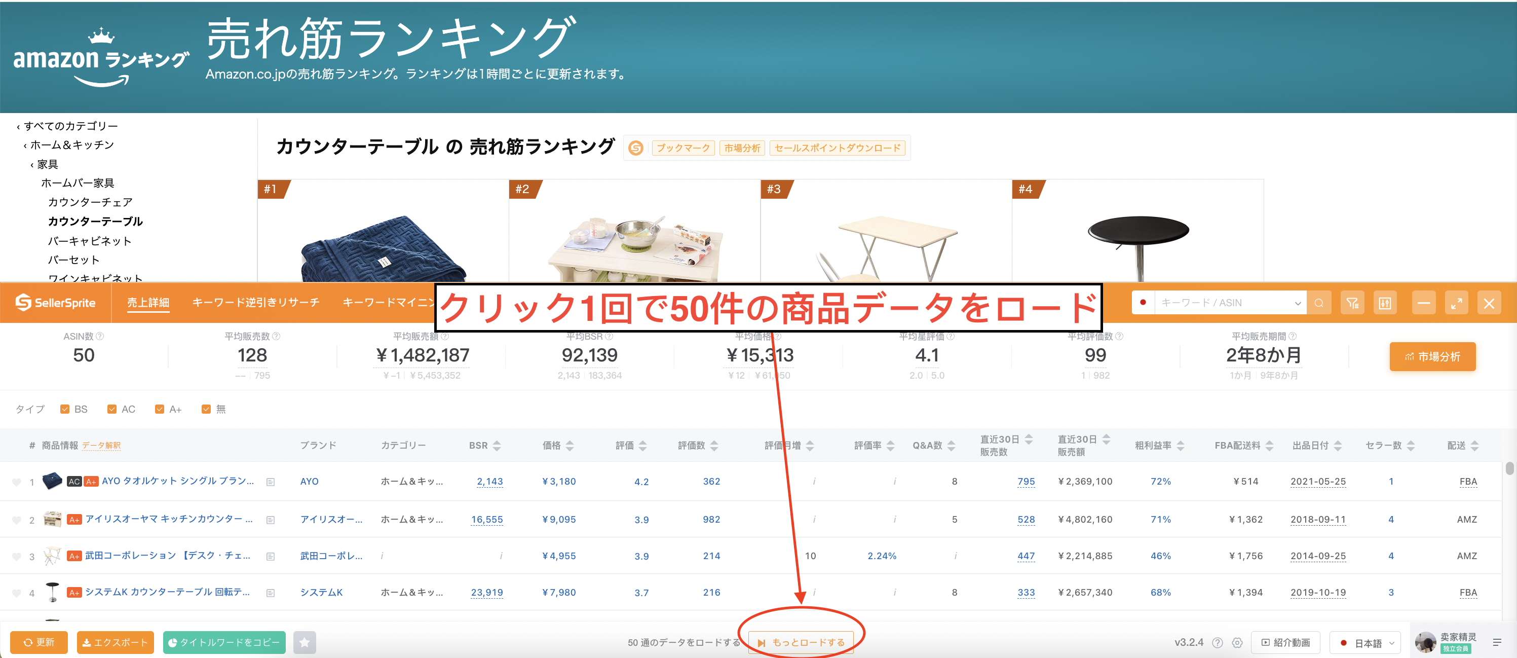Image resolution: width=1517 pixels, height=658 pixels.
Task: Uncheck the AC type checkbox
Action: point(112,409)
